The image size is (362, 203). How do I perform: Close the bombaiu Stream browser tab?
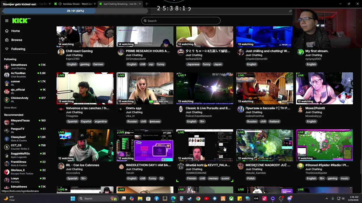click(94, 4)
